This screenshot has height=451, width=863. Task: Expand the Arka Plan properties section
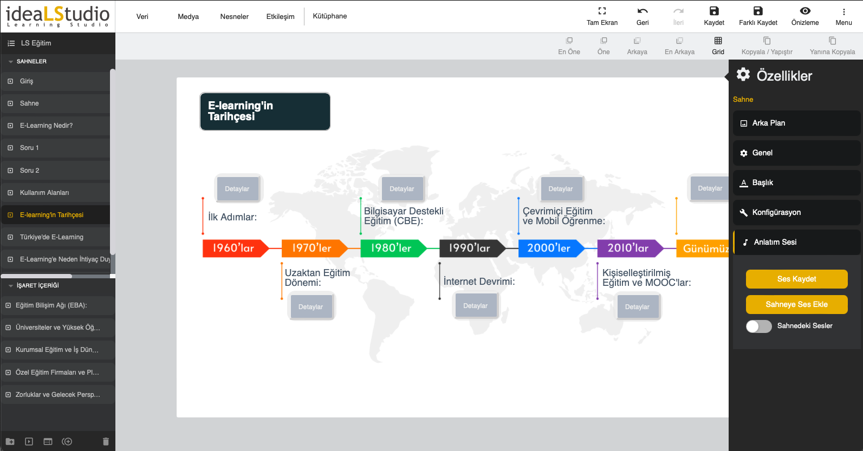[x=796, y=123]
